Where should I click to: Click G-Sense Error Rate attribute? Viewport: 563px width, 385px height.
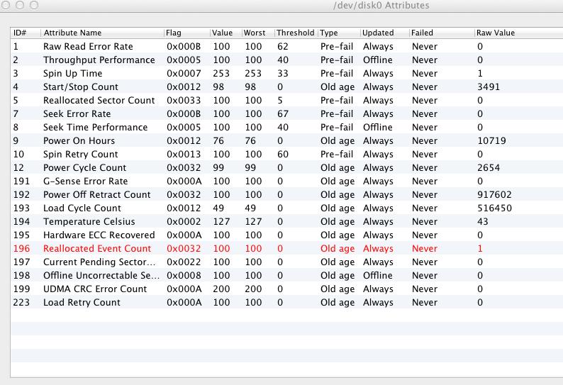[86, 181]
